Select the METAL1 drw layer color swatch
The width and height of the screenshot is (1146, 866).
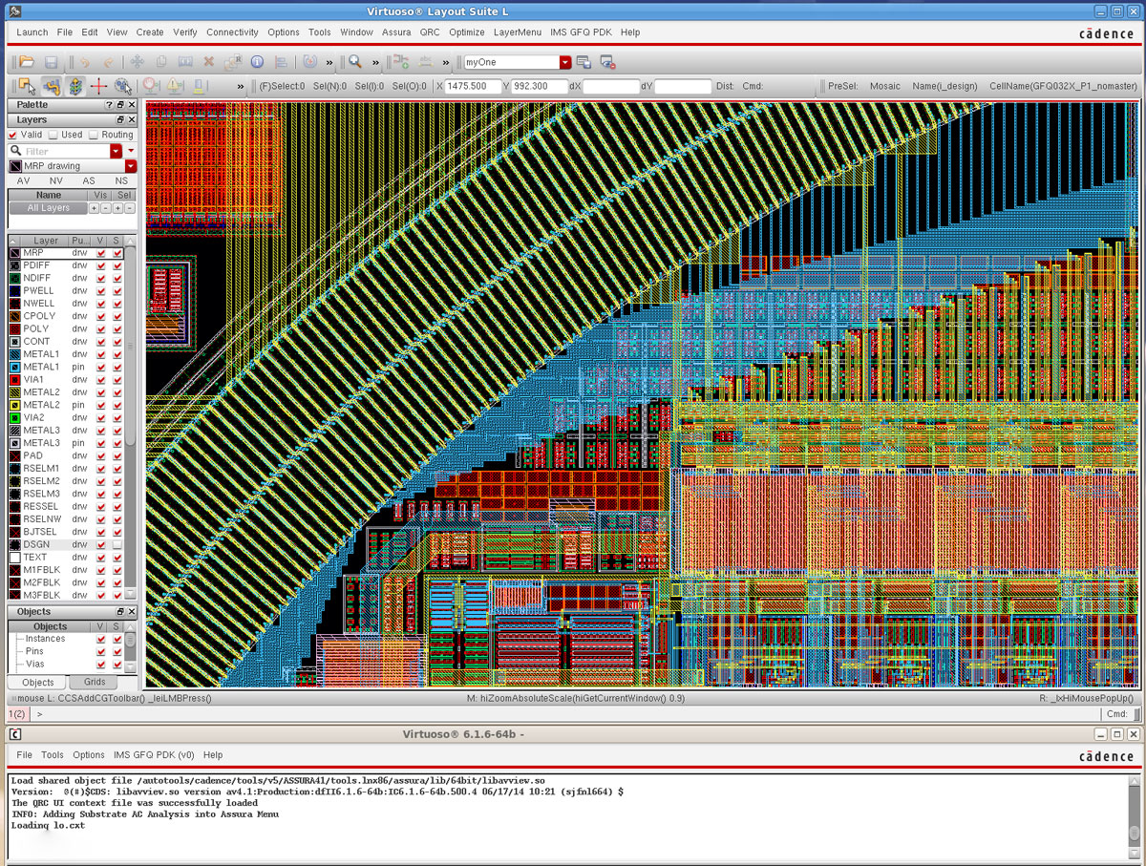click(x=15, y=354)
